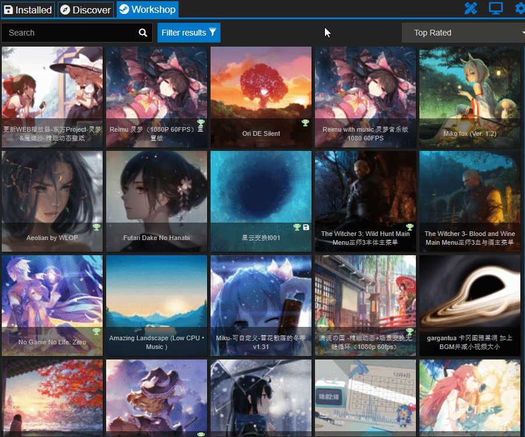Viewport: 525px width, 437px height.
Task: Click the trophy on Witcher 3 Wild Hunt wallpaper
Action: pos(409,227)
